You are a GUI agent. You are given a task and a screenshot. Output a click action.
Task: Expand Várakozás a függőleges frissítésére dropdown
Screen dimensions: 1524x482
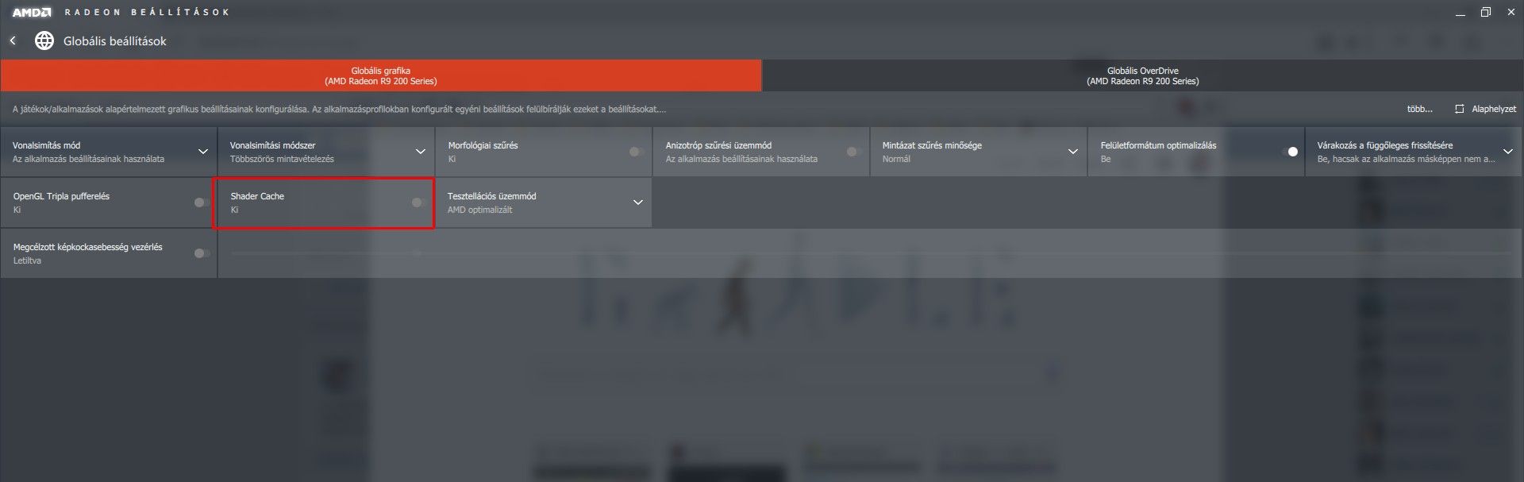(x=1508, y=152)
